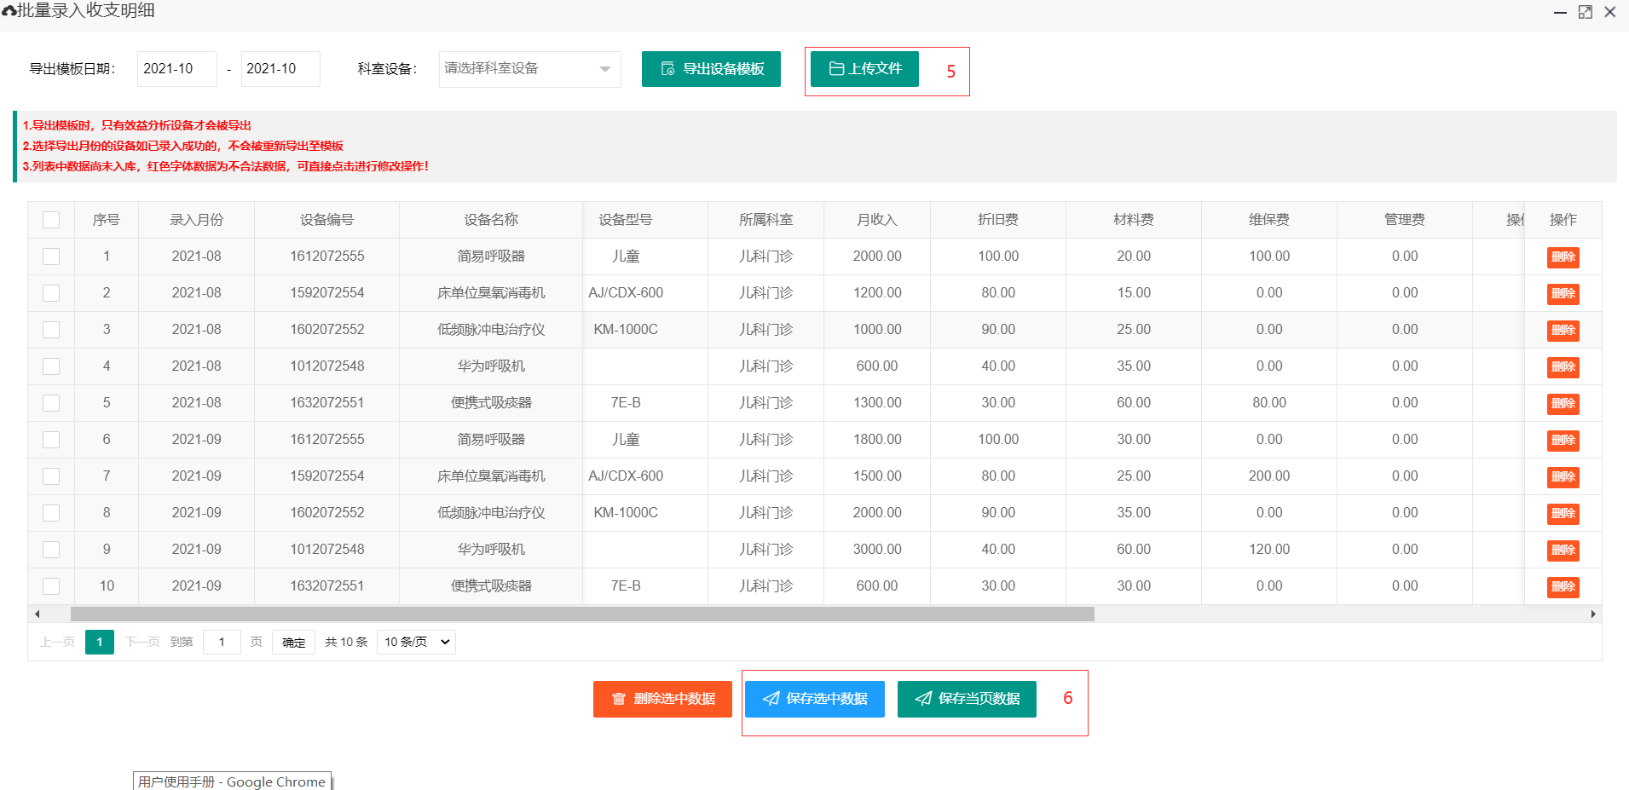Screen dimensions: 1629x790
Task: Delete row 9 with 删除 button
Action: [1563, 551]
